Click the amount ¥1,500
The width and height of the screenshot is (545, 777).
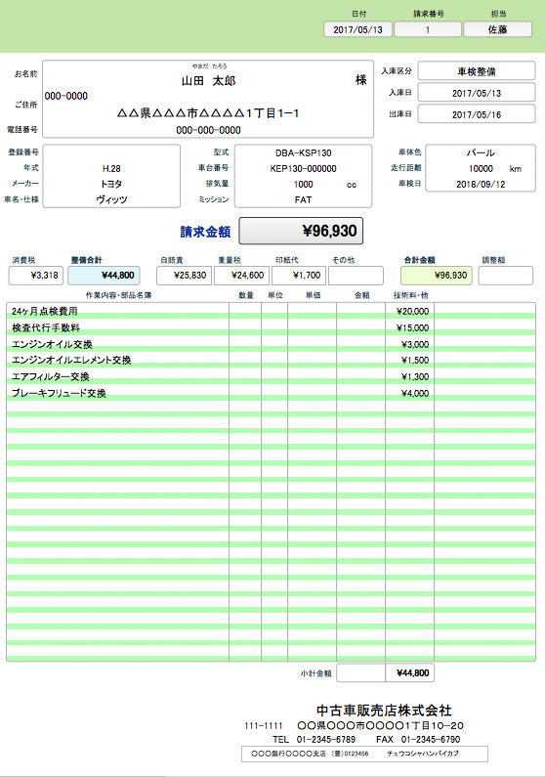click(415, 361)
